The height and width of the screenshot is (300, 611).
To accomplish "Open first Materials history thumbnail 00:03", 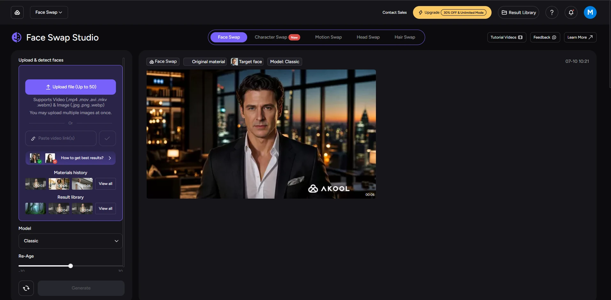I will 35,184.
